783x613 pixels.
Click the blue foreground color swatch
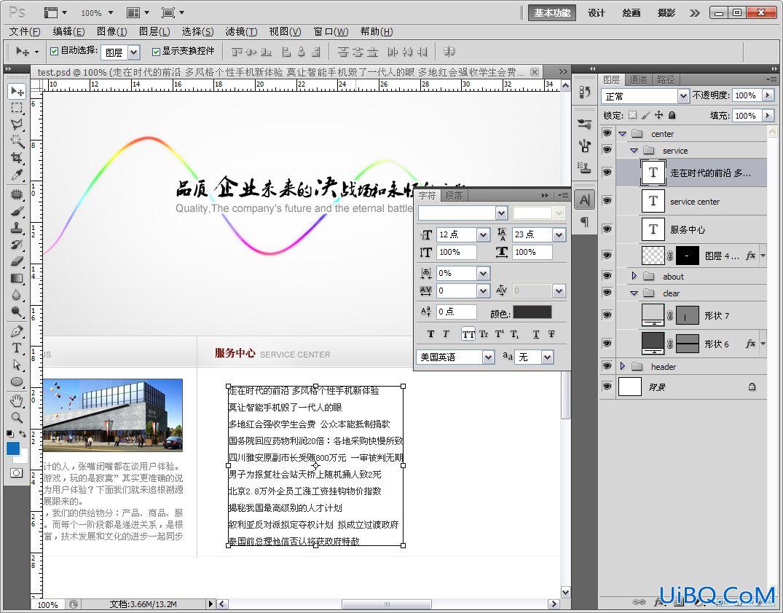click(13, 448)
